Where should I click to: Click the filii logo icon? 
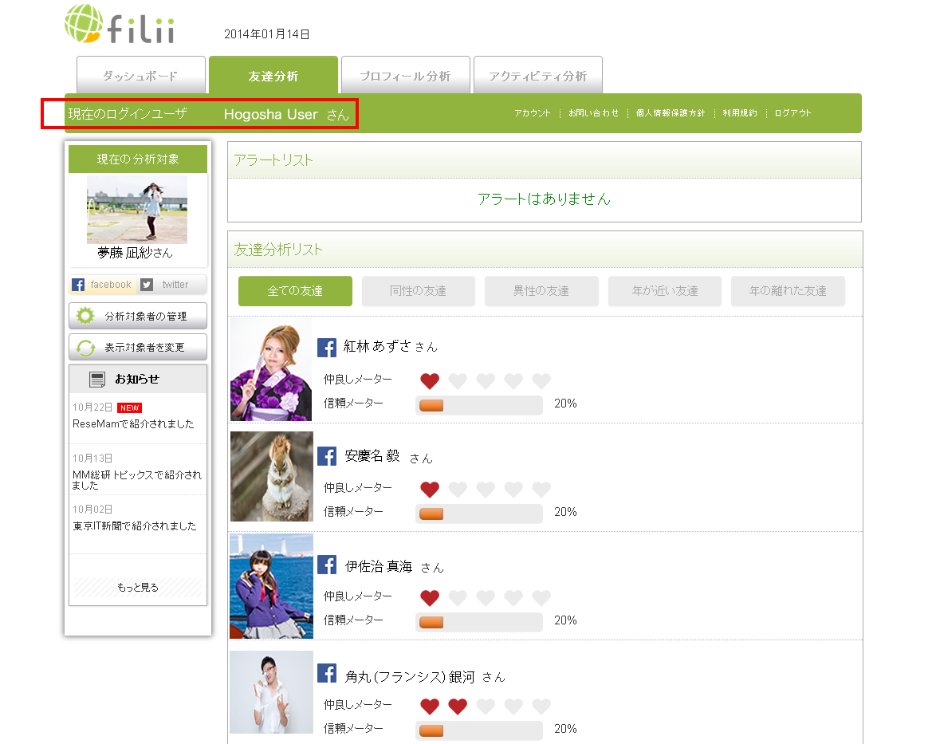click(x=83, y=23)
